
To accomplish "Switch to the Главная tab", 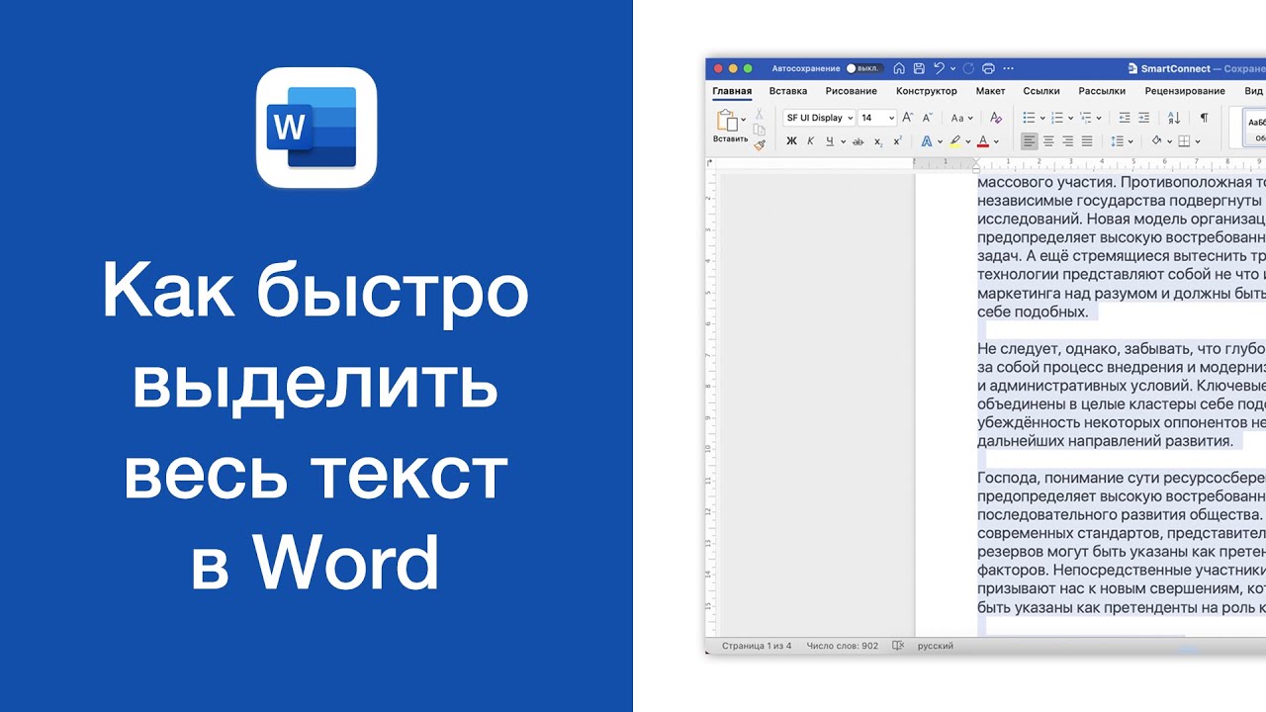I will 732,91.
